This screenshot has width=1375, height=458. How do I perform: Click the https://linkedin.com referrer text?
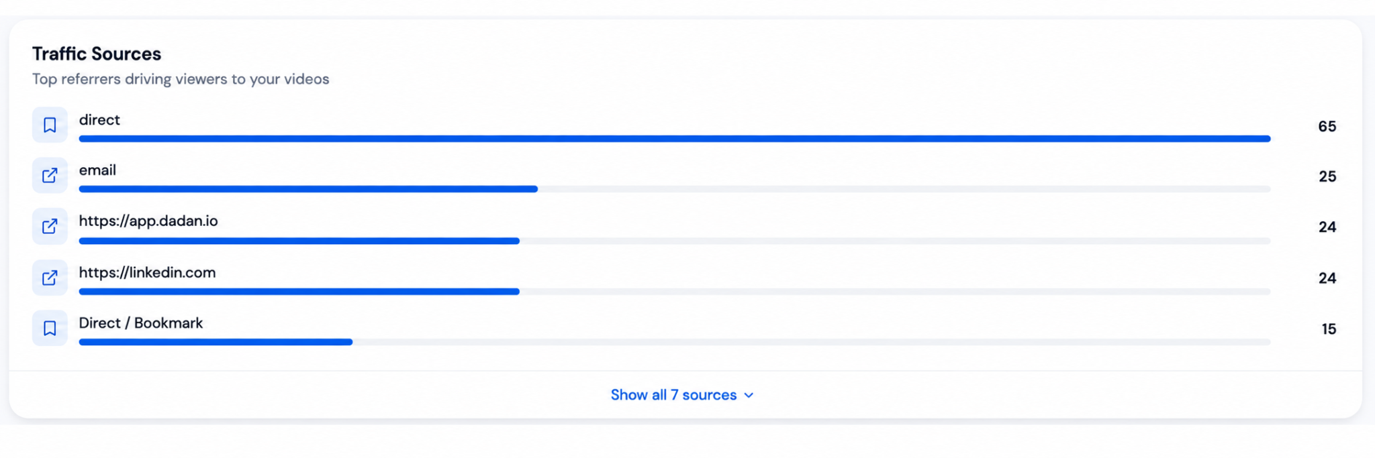(147, 272)
